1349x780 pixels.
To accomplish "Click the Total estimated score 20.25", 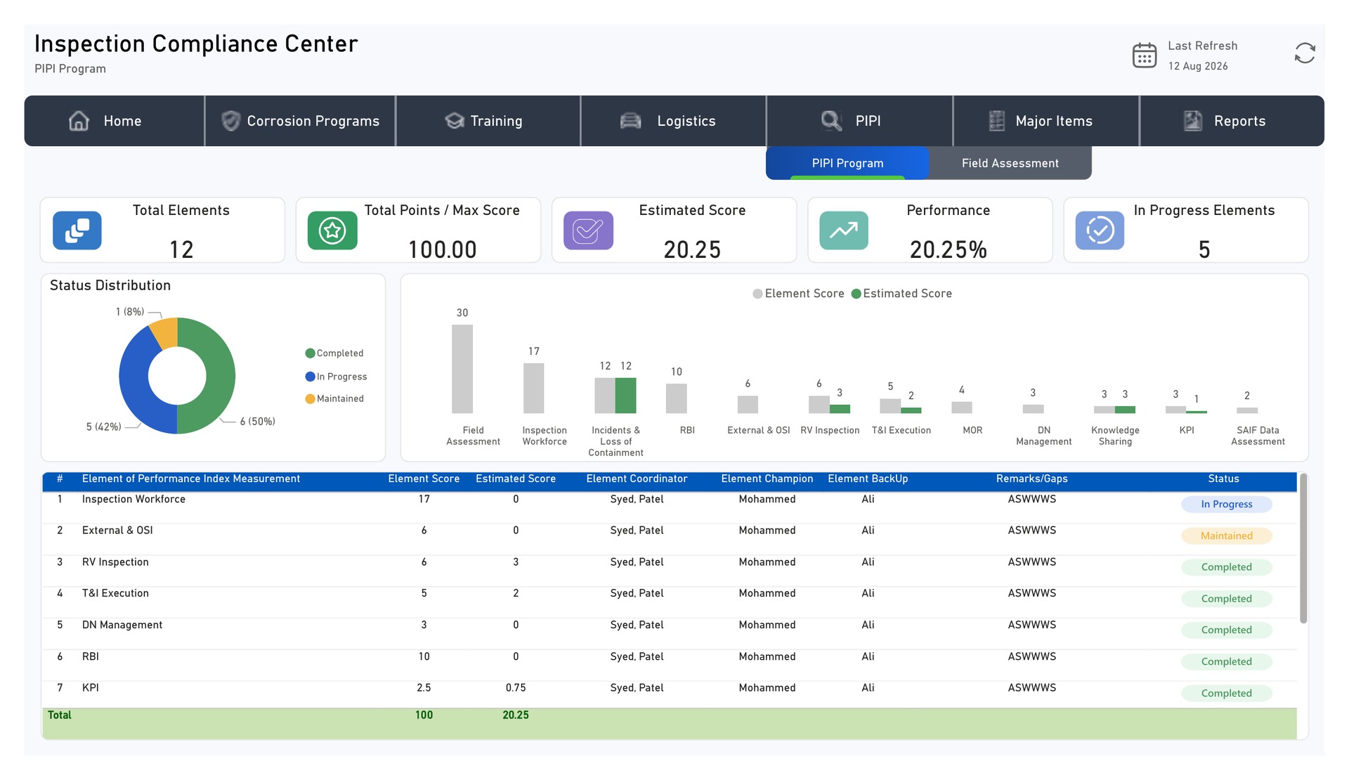I will point(516,715).
